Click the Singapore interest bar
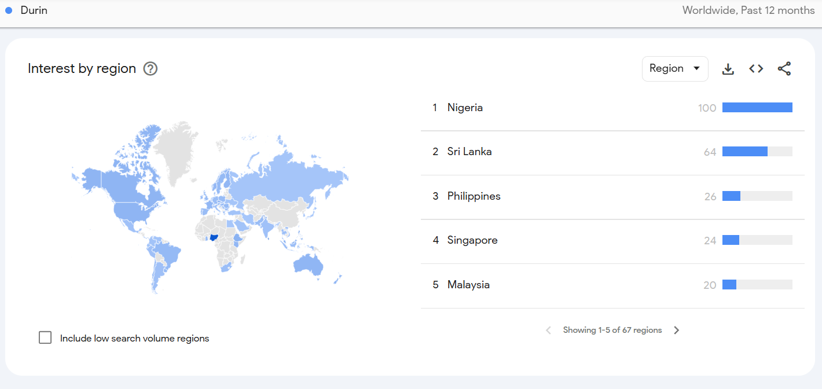The height and width of the screenshot is (389, 822). (757, 240)
